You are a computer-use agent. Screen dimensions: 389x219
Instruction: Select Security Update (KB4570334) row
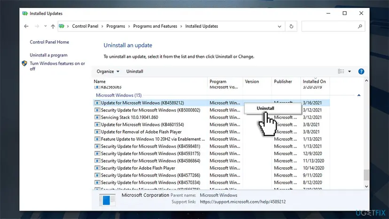tap(211, 182)
